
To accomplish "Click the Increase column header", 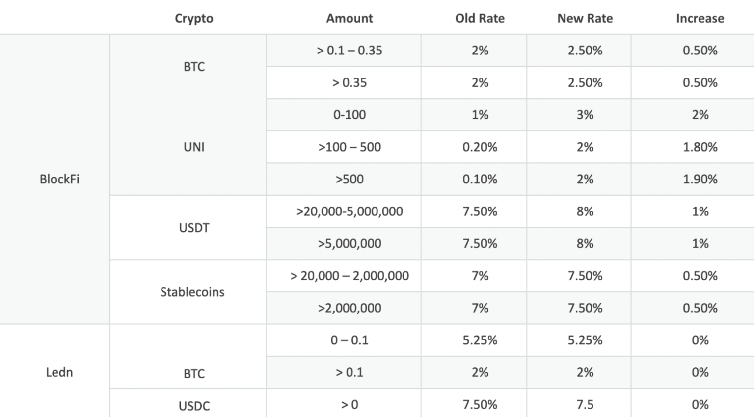I will coord(700,18).
